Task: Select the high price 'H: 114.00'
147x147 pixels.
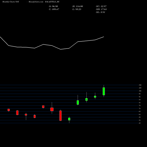Action: pyautogui.click(x=78, y=6)
